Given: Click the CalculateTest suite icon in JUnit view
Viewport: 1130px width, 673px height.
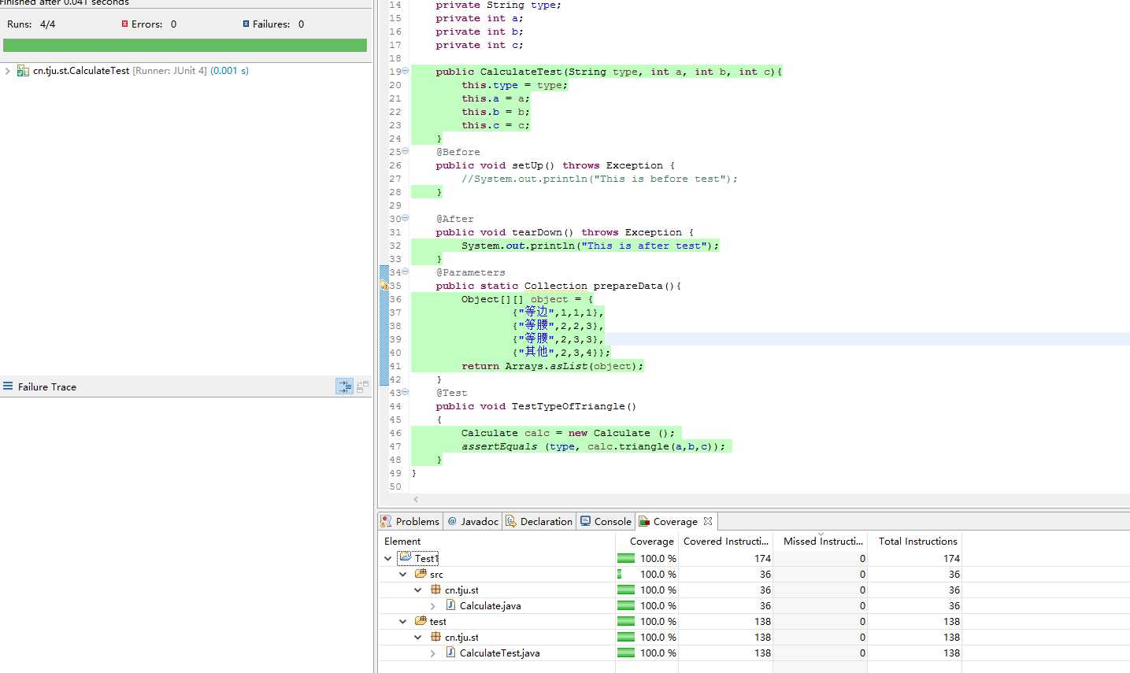Looking at the screenshot, I should pos(23,71).
